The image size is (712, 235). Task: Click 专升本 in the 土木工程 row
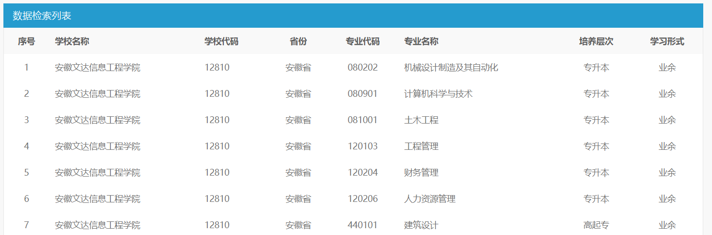(596, 120)
